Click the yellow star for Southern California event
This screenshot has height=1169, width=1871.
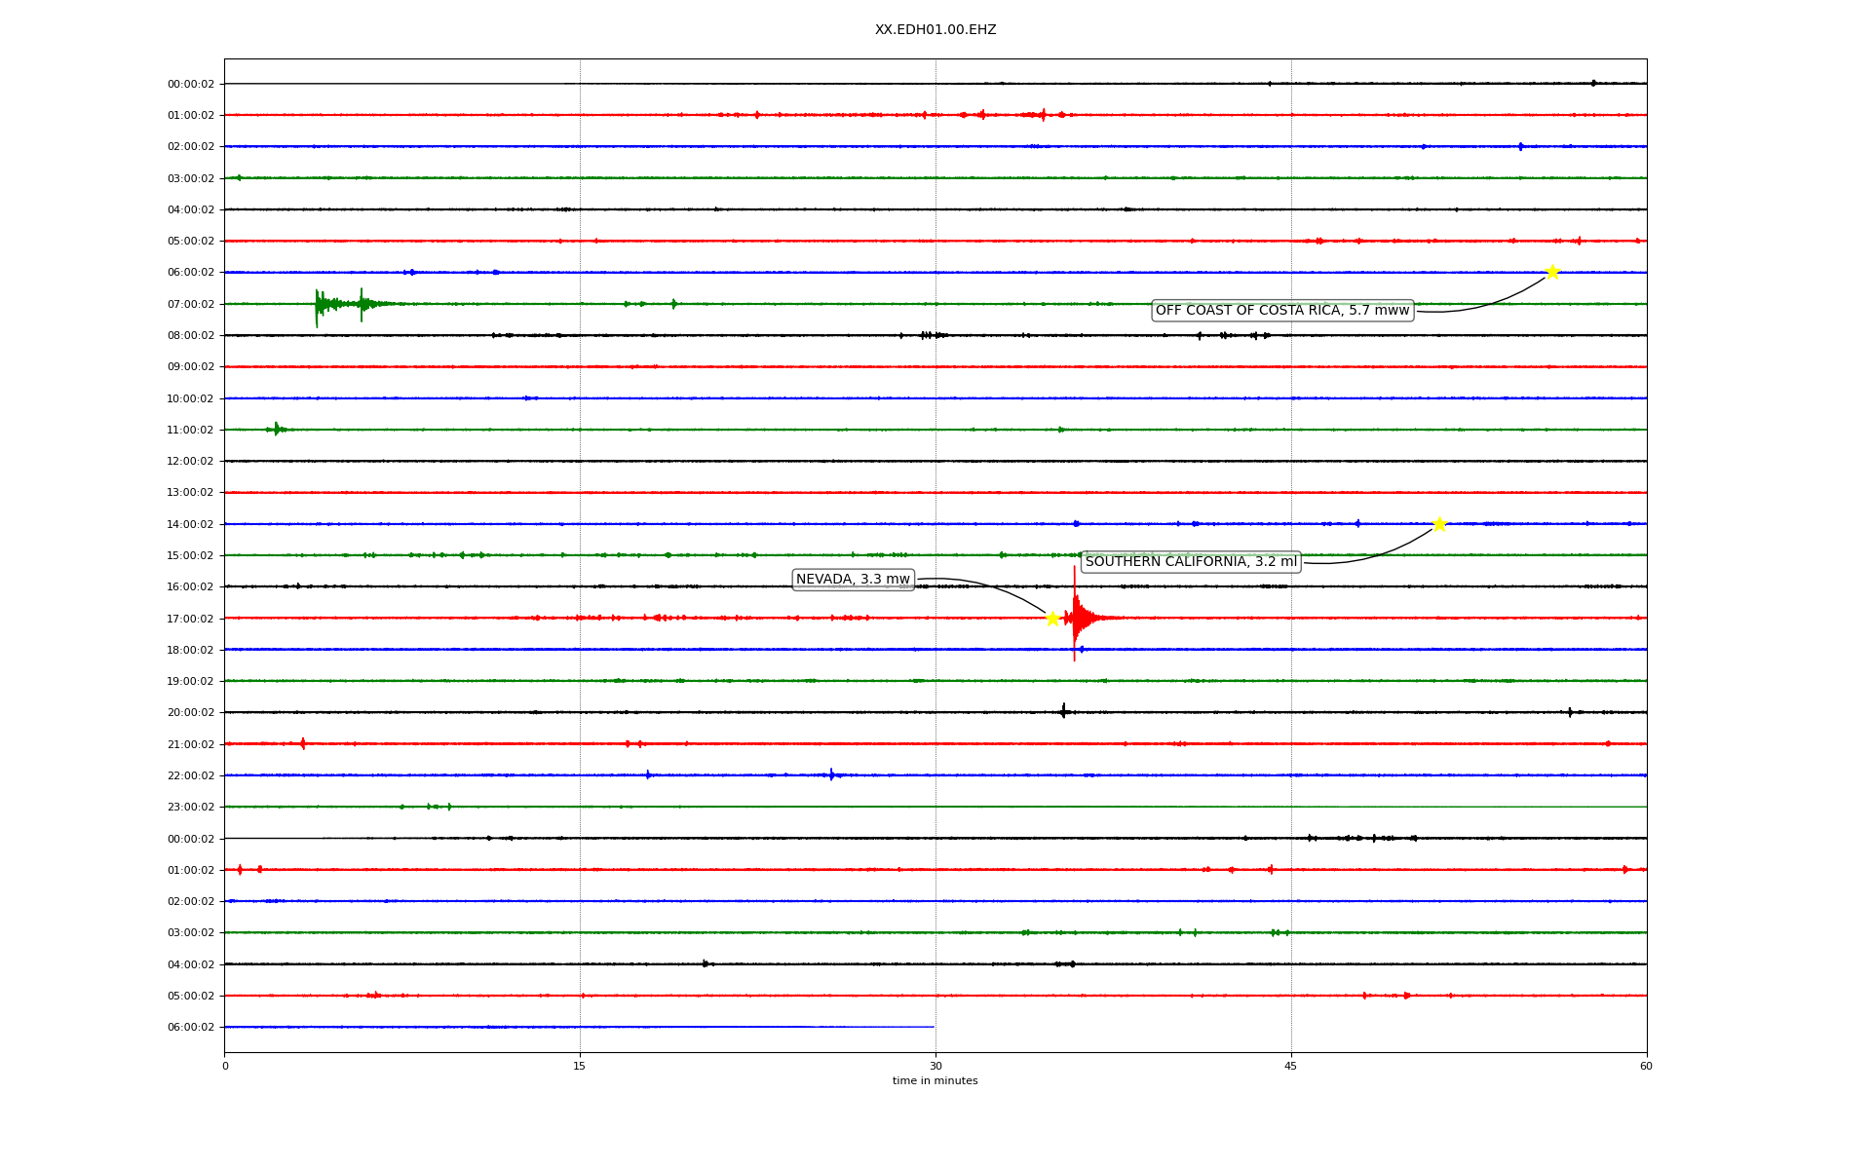click(1439, 524)
